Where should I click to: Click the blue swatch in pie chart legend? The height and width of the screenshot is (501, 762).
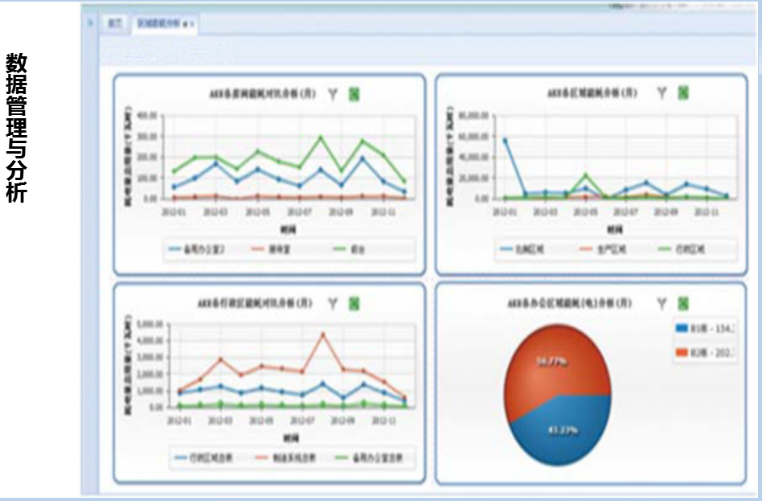click(682, 327)
